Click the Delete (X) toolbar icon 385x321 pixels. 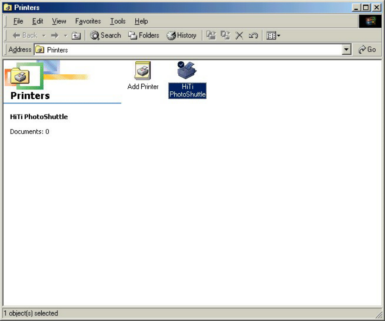tap(239, 36)
